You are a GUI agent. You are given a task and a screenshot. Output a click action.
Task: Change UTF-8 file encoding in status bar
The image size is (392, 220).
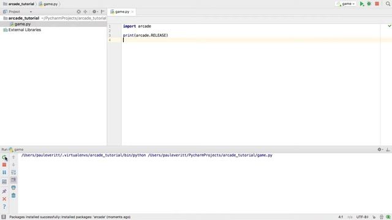tap(362, 217)
